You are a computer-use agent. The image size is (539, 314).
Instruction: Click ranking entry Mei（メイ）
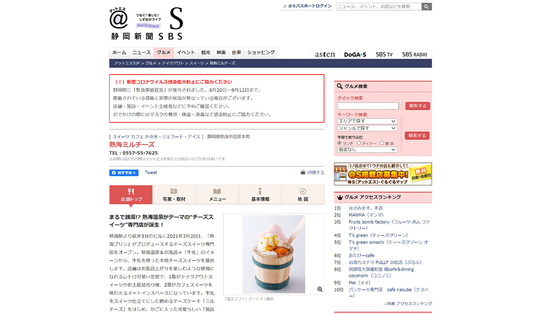360,283
